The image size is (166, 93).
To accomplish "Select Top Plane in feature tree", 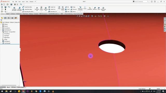I will click(6, 36).
